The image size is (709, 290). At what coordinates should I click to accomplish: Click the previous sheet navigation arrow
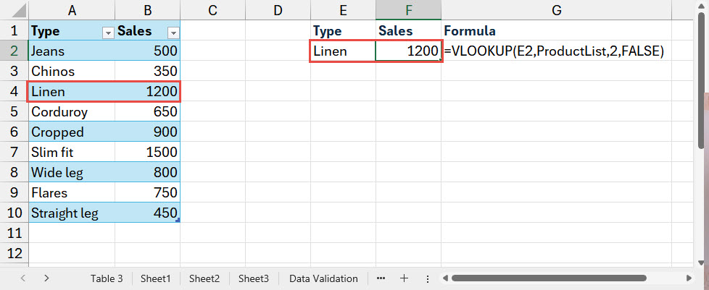tap(23, 278)
